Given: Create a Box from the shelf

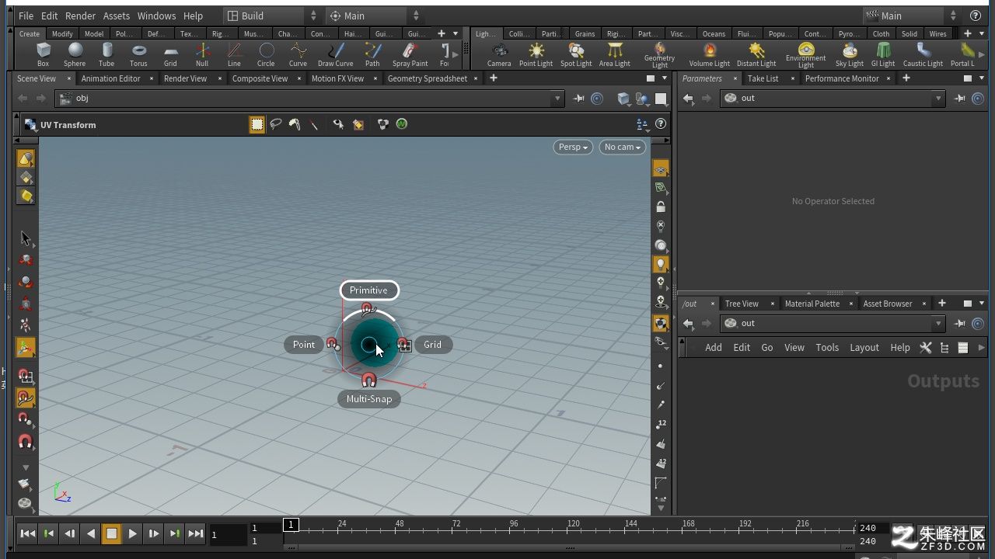Looking at the screenshot, I should [44, 54].
